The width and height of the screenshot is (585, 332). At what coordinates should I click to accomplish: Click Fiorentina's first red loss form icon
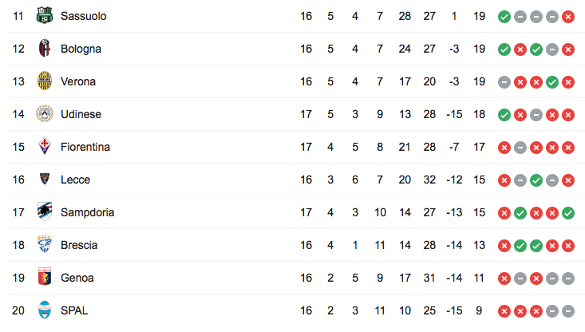click(504, 148)
